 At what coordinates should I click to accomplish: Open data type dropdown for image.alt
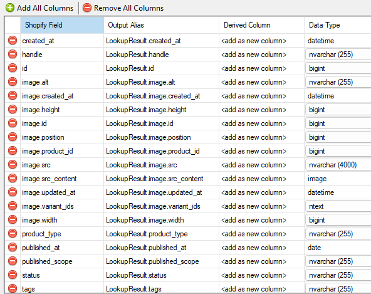[338, 82]
